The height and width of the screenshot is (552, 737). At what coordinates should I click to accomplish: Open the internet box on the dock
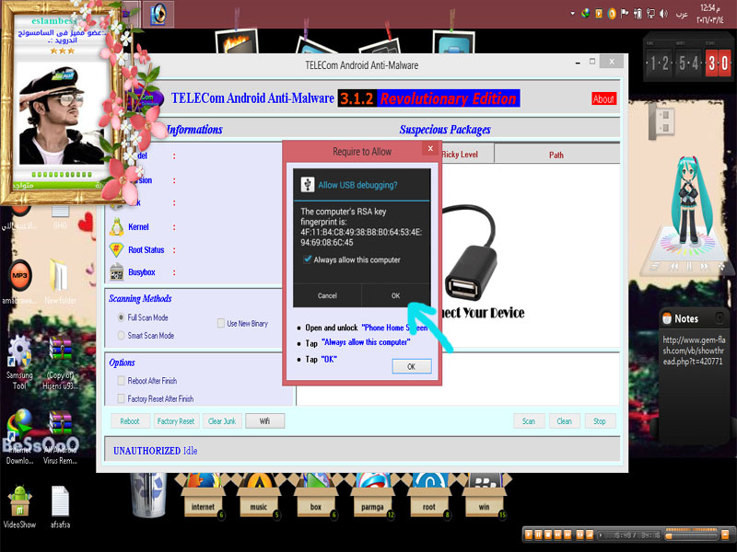(203, 497)
